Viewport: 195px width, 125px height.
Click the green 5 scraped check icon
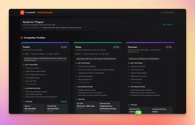[164, 24]
